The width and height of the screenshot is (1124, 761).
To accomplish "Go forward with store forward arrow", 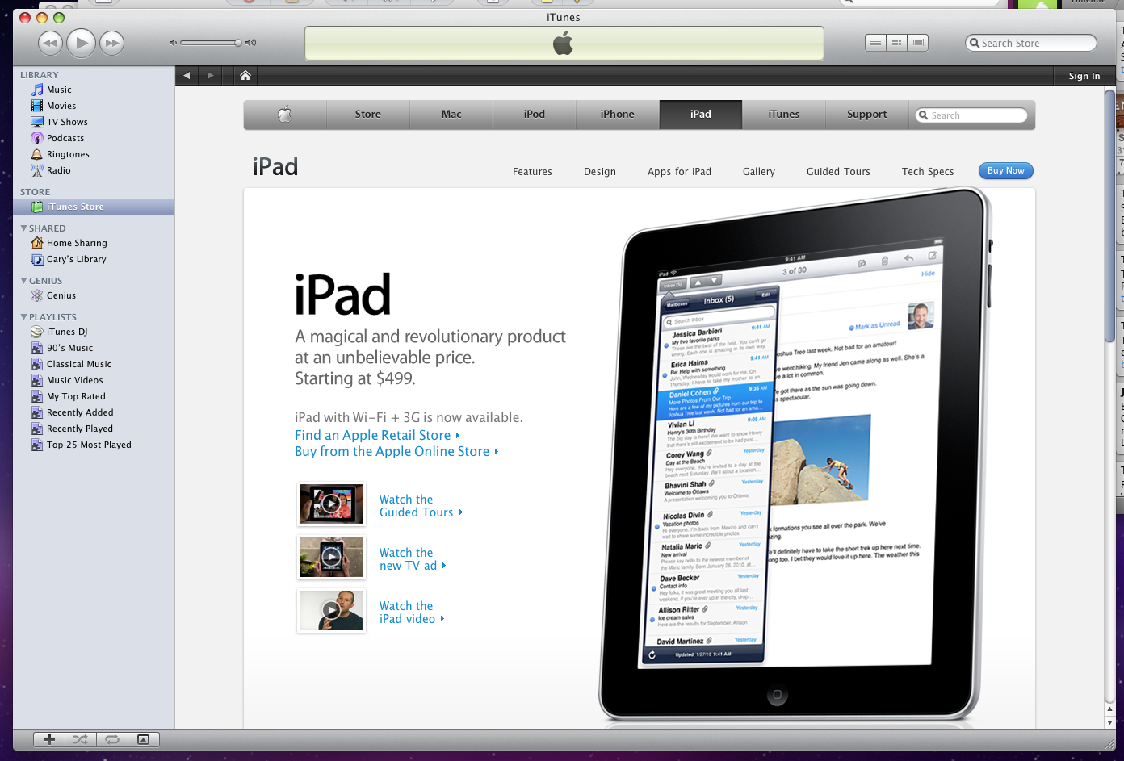I will [211, 76].
